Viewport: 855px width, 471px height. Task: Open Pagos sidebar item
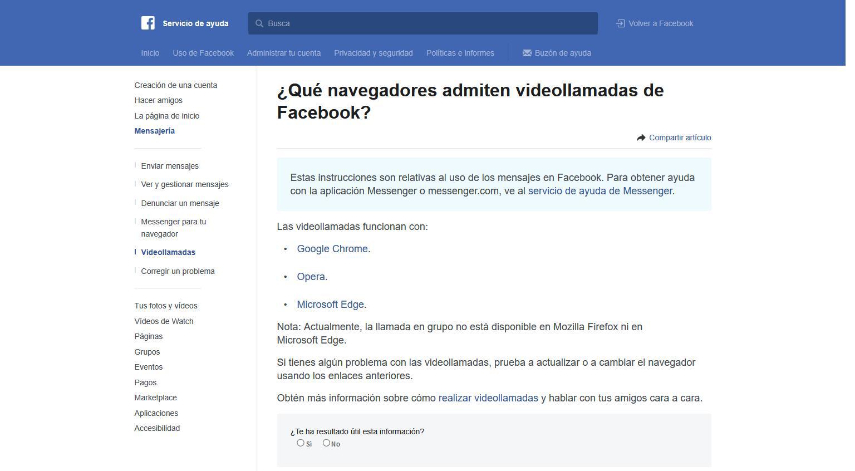click(146, 382)
